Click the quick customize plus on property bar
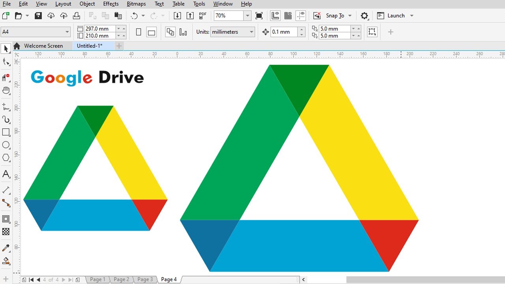Viewport: 505px width, 284px height. (391, 32)
